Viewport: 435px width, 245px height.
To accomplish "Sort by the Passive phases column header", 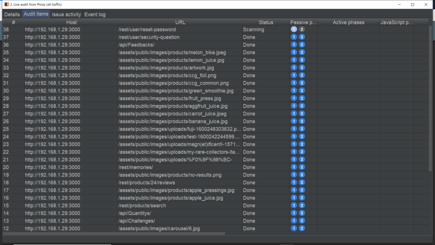I will (303, 22).
